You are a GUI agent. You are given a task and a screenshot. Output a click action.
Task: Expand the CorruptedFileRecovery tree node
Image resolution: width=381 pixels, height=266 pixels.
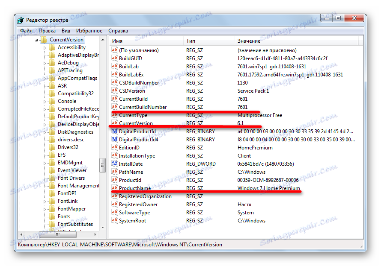(x=45, y=109)
